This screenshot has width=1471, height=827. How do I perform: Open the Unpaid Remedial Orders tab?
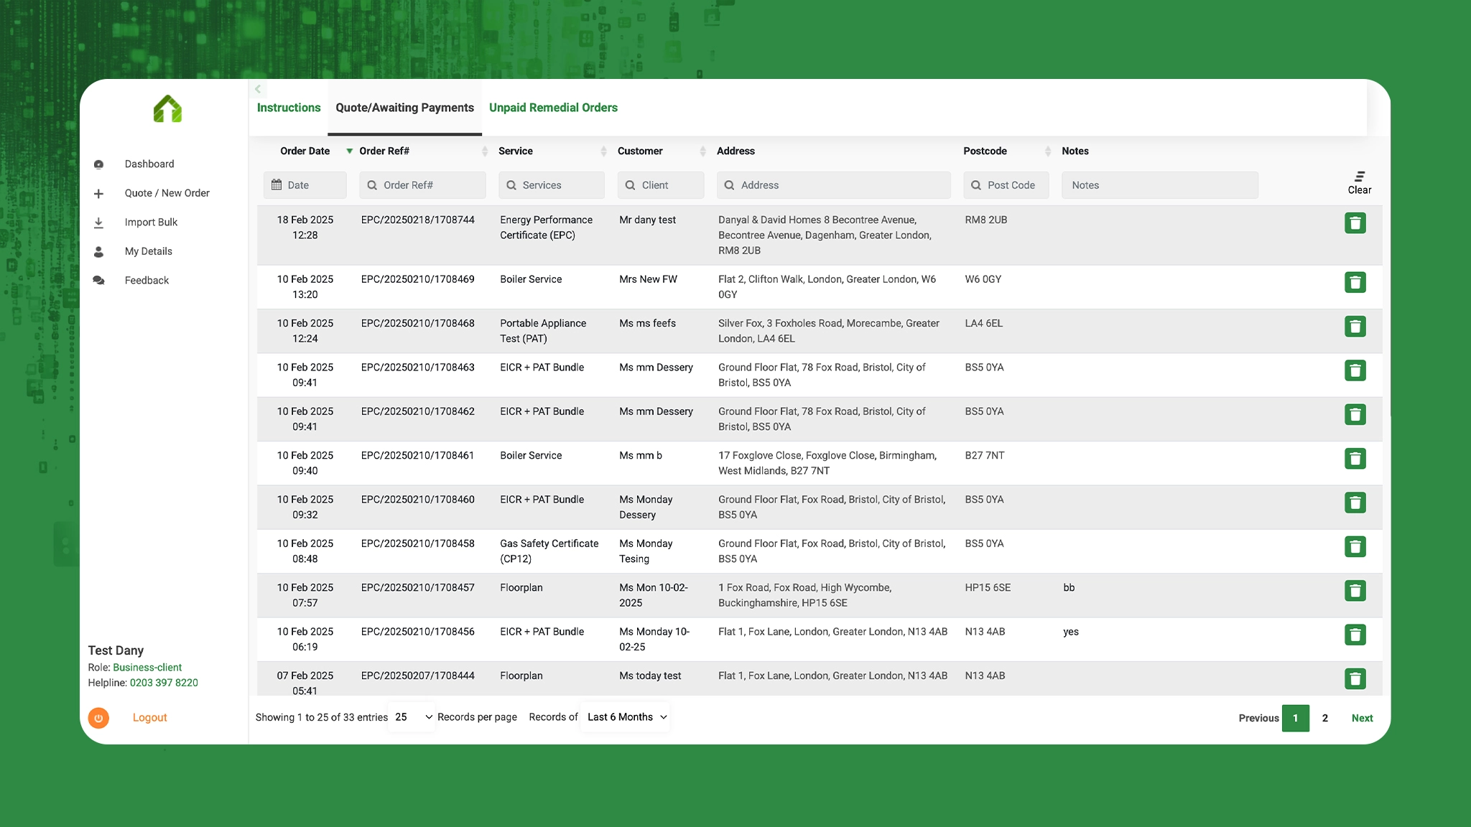pos(553,108)
